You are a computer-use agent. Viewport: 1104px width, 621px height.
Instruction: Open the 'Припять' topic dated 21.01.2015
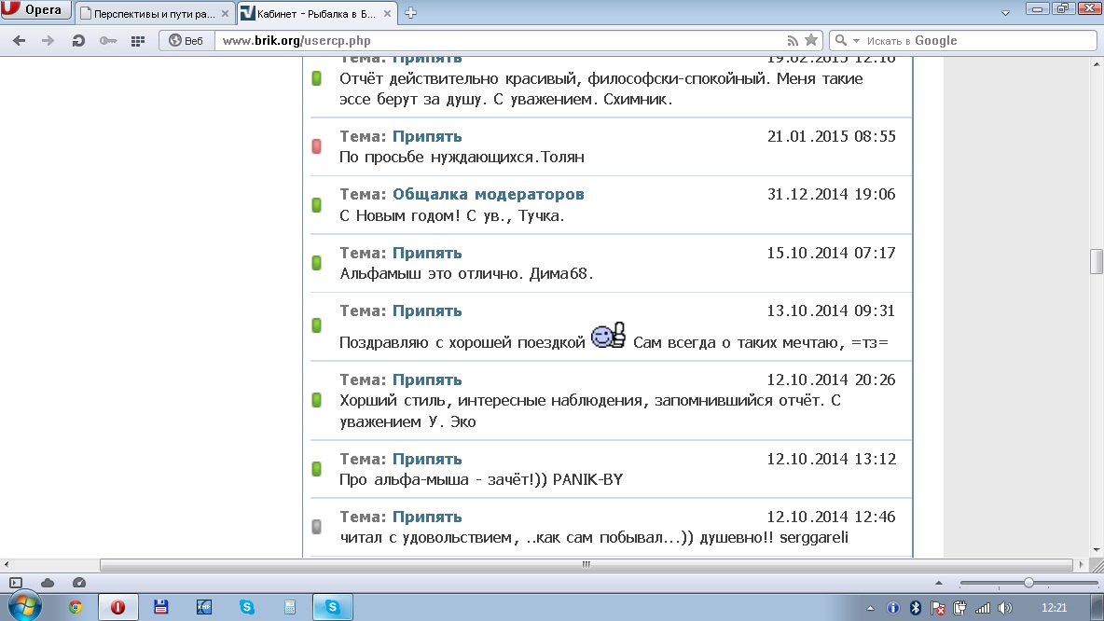click(x=427, y=137)
